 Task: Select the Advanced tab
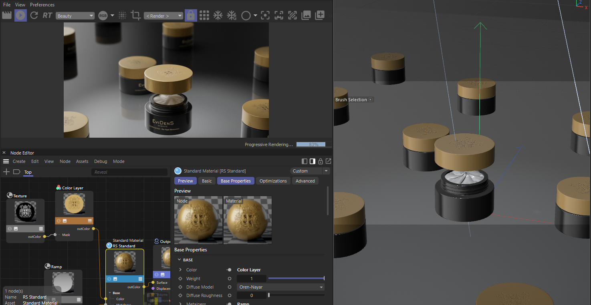(305, 181)
